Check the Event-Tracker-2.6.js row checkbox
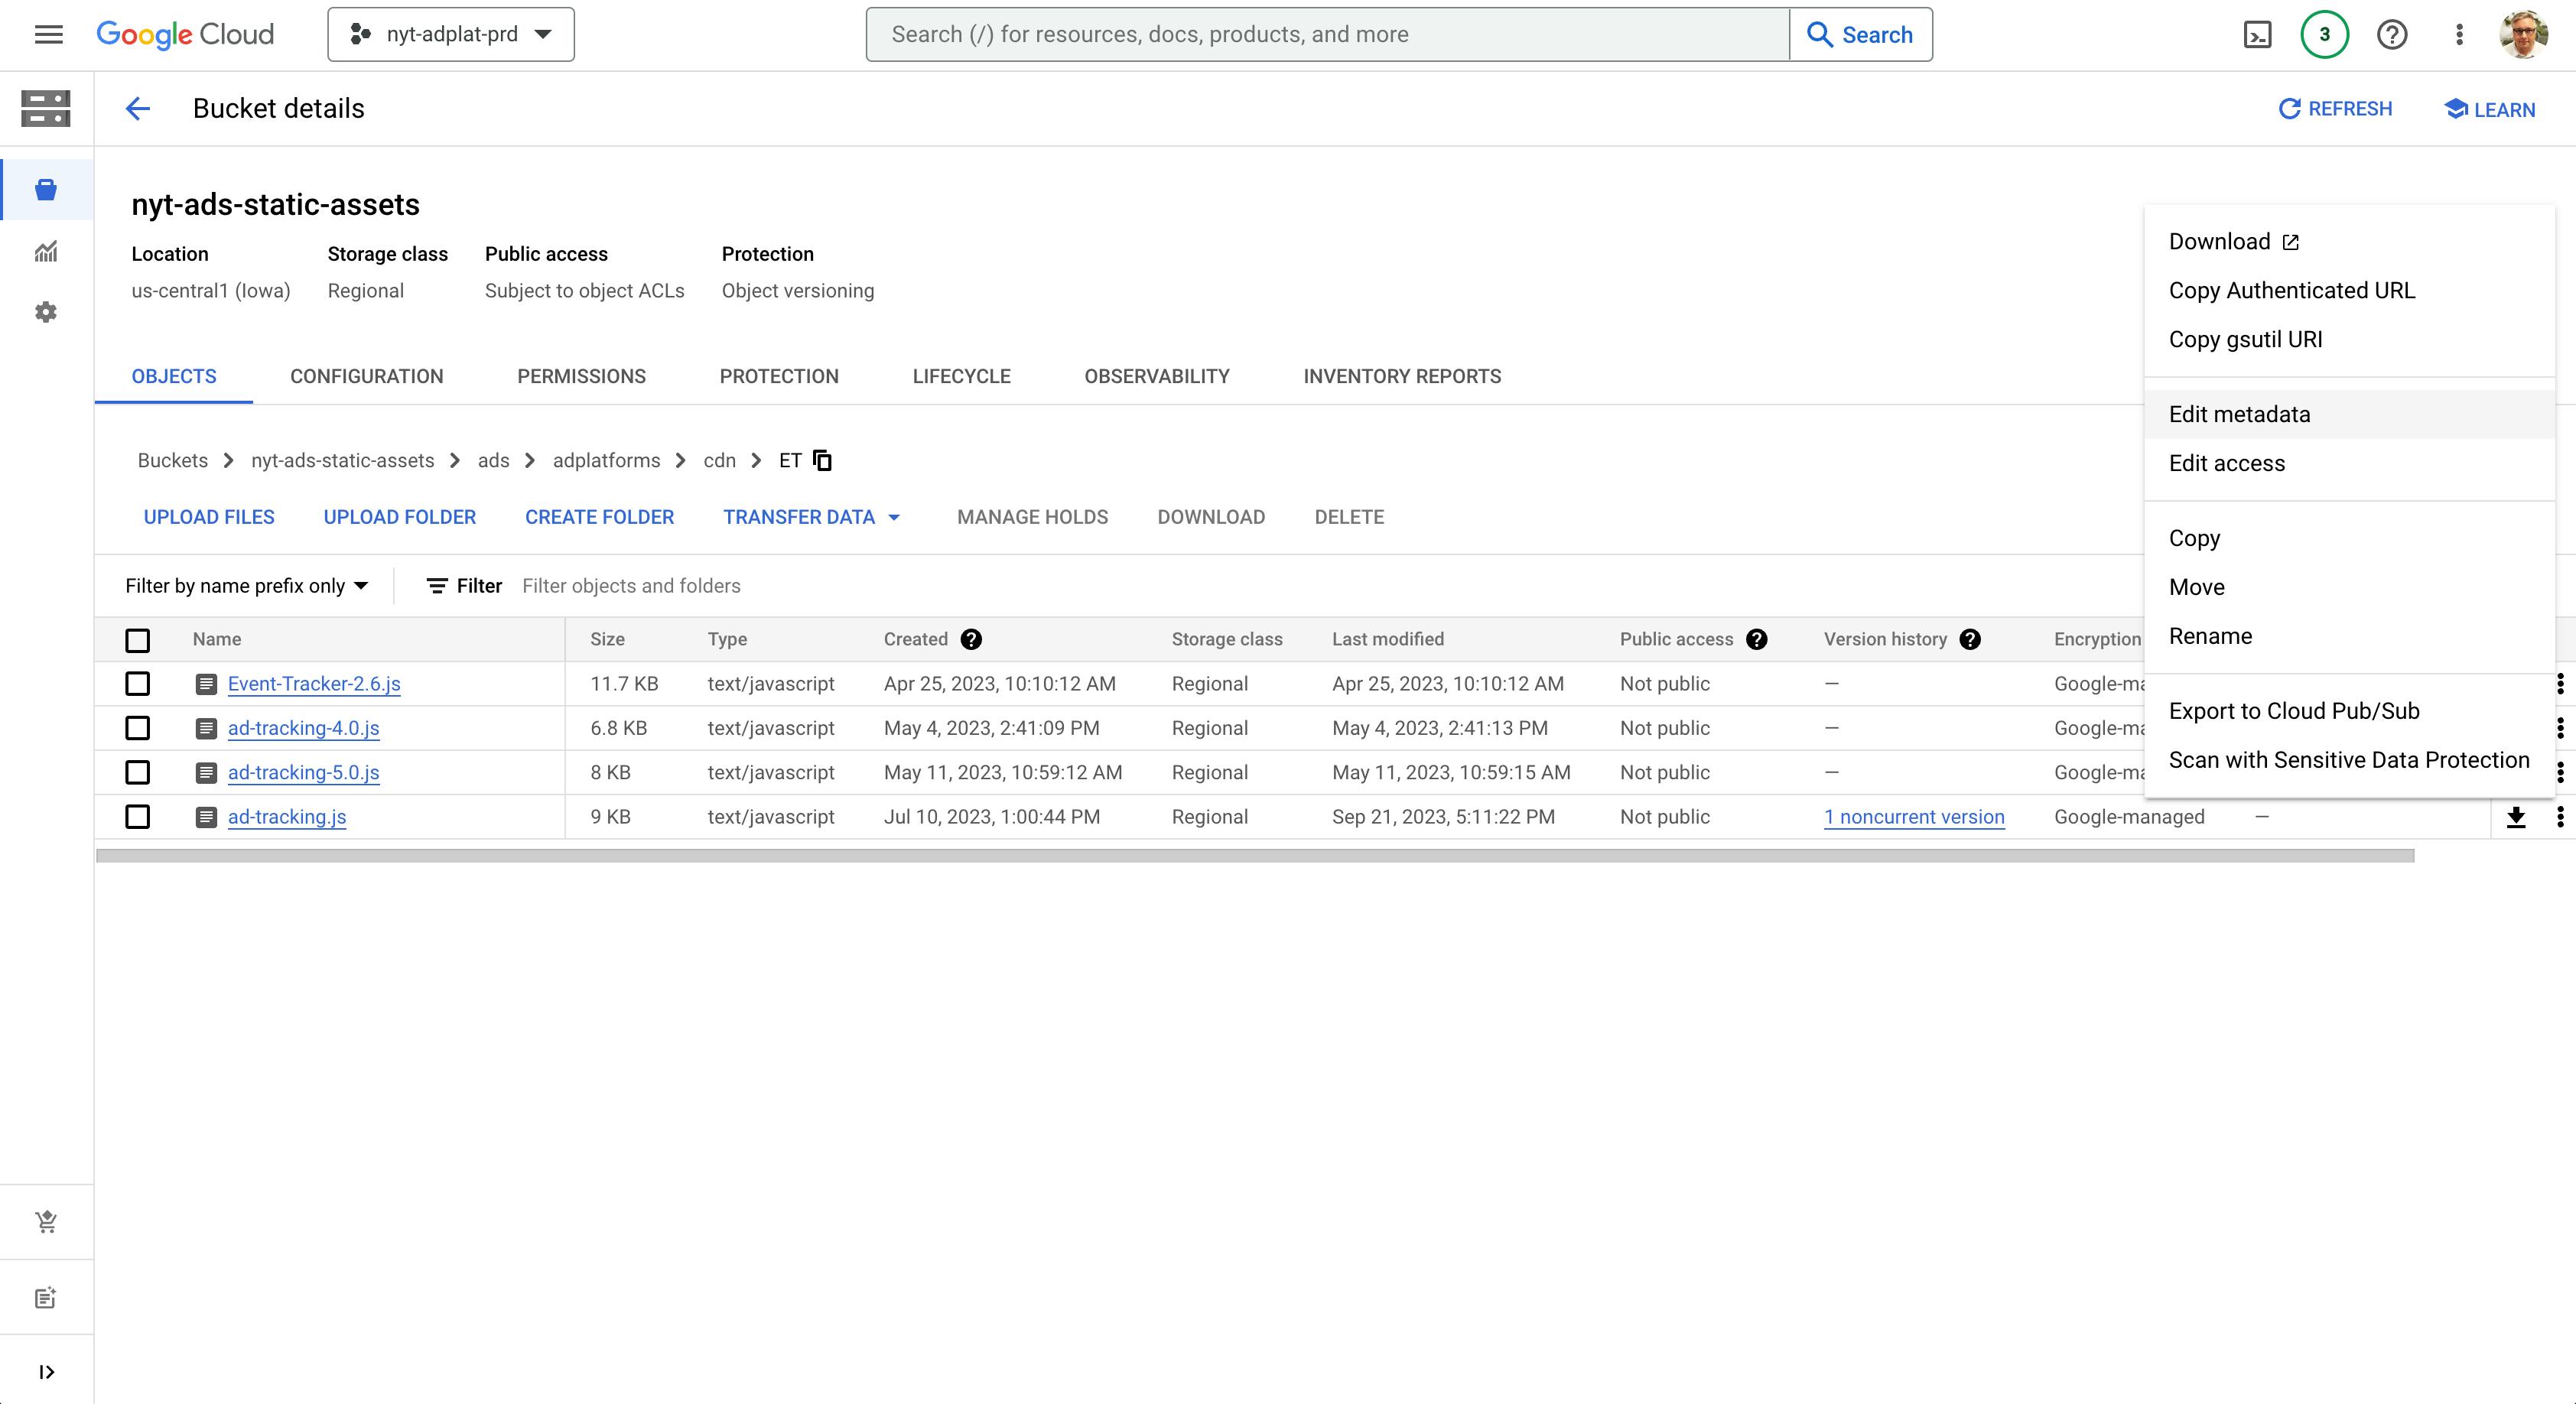2576x1404 pixels. point(138,684)
